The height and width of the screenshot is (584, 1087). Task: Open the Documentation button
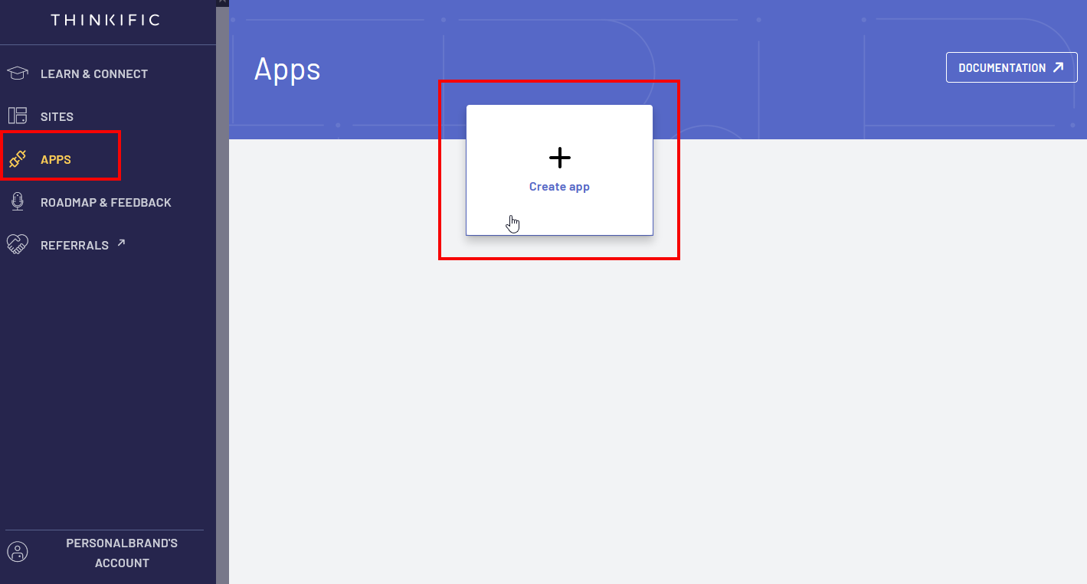click(1012, 67)
